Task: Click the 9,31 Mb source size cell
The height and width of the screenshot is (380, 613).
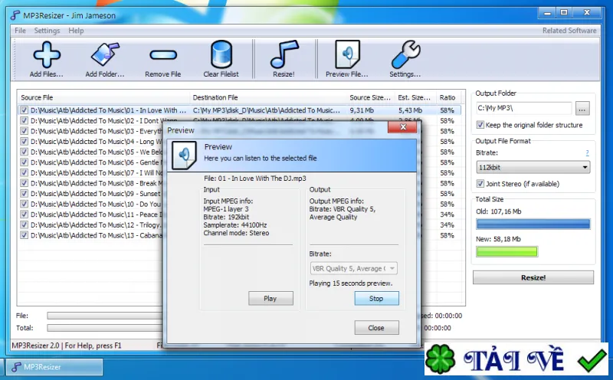Action: 362,110
